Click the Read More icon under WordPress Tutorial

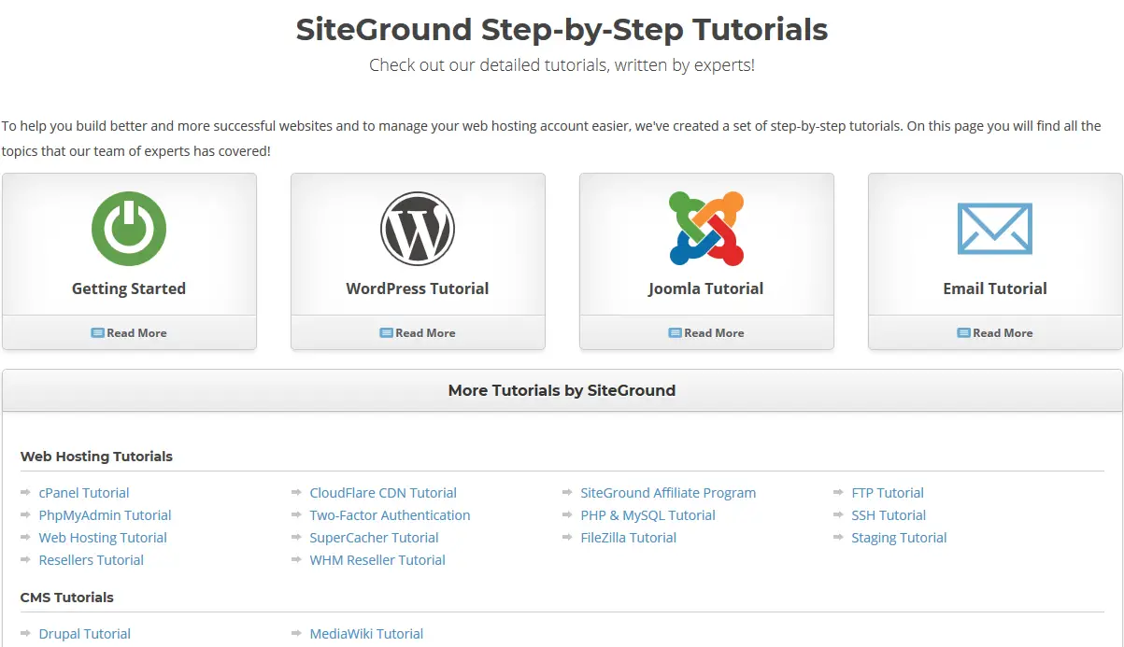click(386, 332)
